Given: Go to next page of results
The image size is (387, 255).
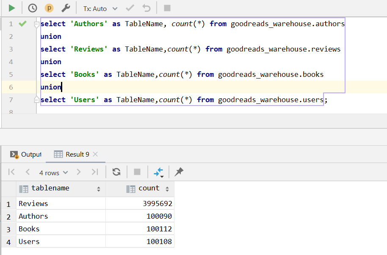Looking at the screenshot, I should (x=79, y=172).
